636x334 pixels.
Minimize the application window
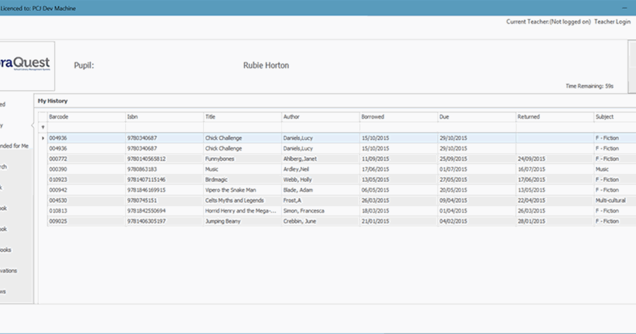[x=624, y=7]
